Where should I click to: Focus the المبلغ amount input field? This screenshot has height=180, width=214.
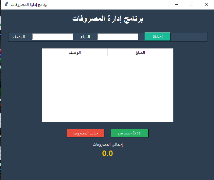click(x=118, y=37)
